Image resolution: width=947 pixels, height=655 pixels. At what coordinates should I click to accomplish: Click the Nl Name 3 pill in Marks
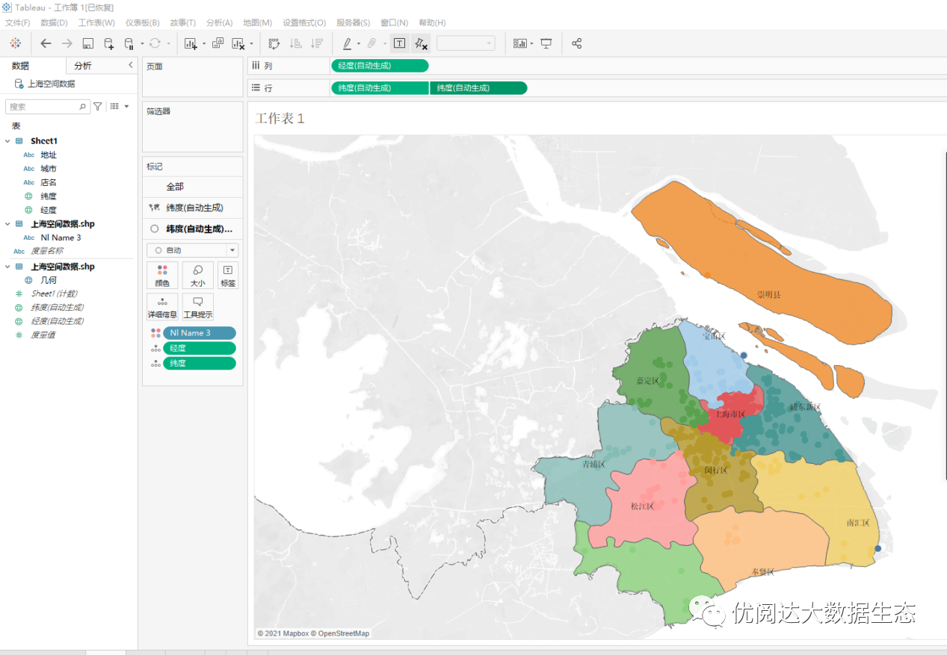200,333
